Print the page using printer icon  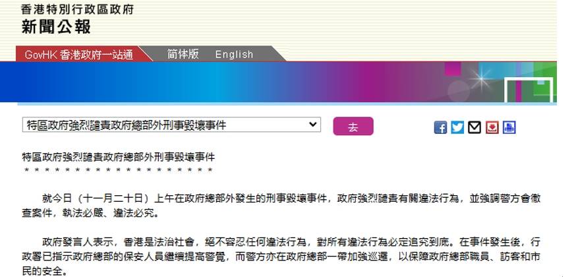[509, 127]
